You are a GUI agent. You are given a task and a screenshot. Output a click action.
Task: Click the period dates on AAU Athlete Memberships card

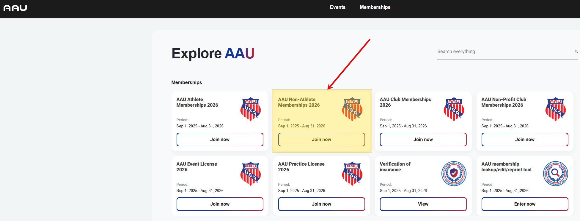pyautogui.click(x=200, y=126)
